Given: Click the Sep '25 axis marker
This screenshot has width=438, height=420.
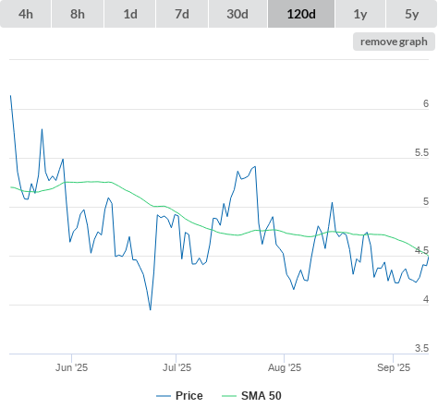Looking at the screenshot, I should (394, 367).
